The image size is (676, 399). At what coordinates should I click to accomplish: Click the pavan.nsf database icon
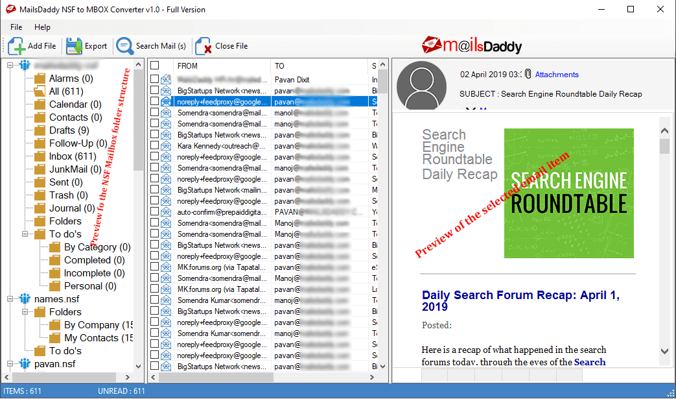(x=25, y=363)
